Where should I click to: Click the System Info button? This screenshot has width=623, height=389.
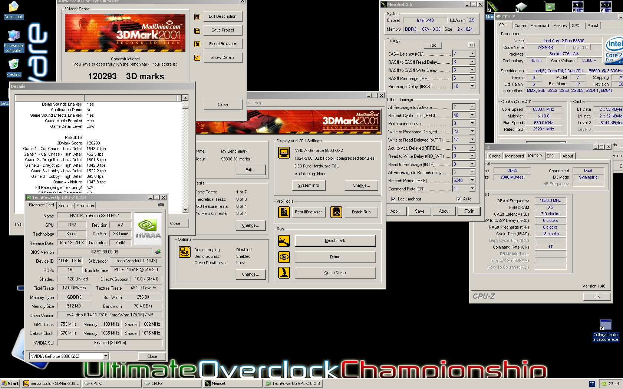click(308, 185)
